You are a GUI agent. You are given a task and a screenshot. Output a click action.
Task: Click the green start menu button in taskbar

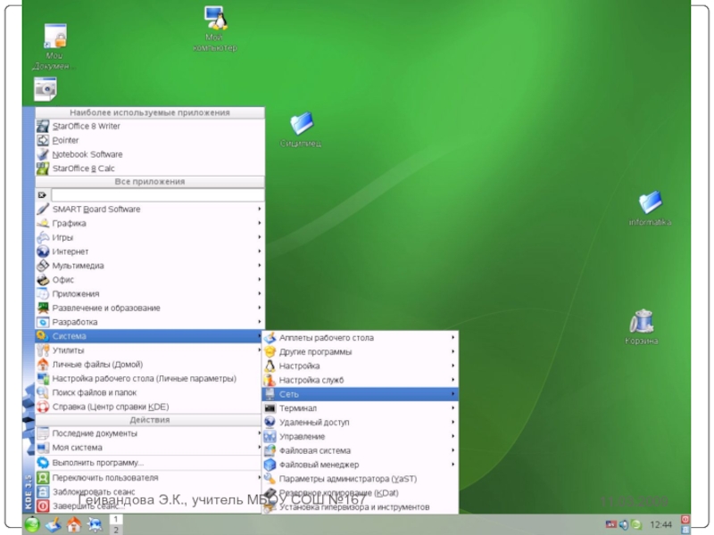(x=32, y=525)
